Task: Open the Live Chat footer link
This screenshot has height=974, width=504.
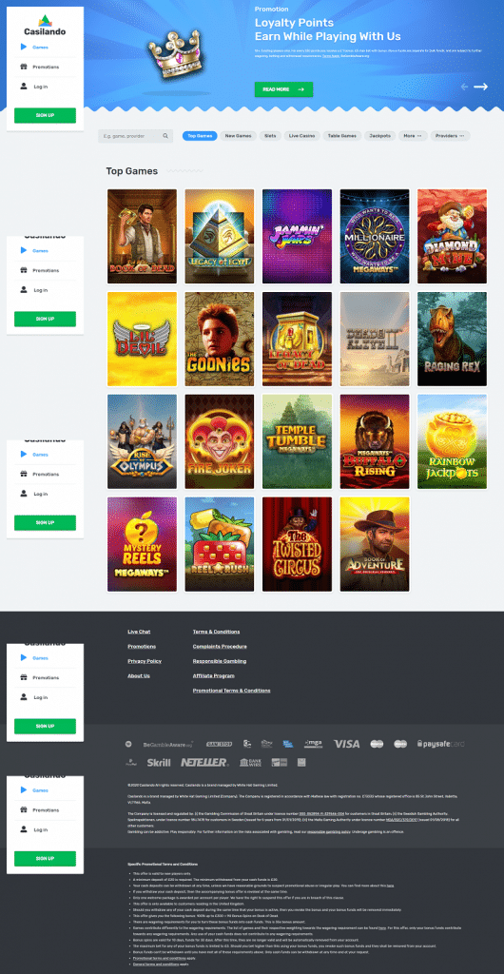Action: (x=139, y=632)
